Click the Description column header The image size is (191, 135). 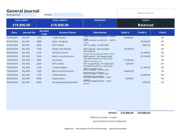pyautogui.click(x=100, y=33)
